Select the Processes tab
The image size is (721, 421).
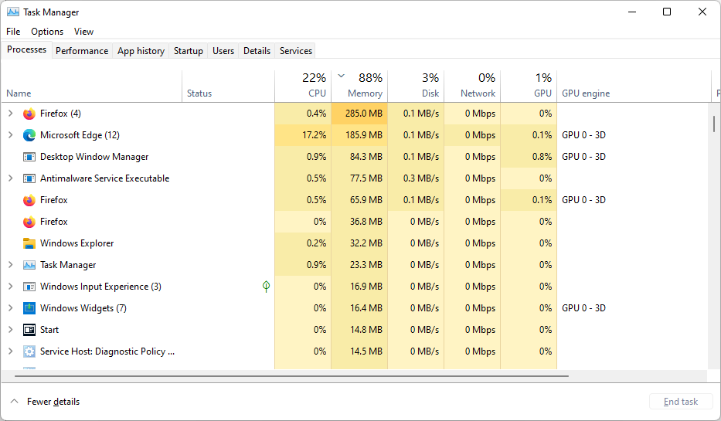click(x=27, y=49)
